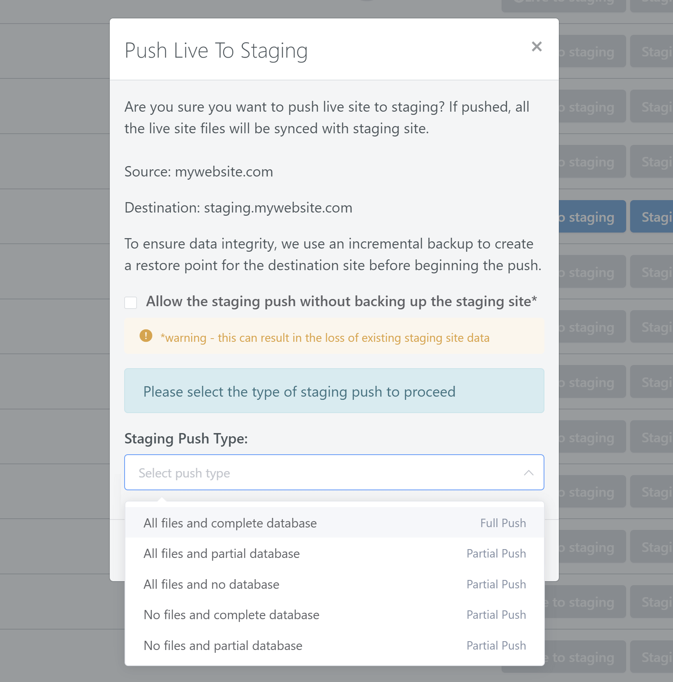Click the highlighted Stagi button on the right
The width and height of the screenshot is (673, 682).
click(x=652, y=216)
